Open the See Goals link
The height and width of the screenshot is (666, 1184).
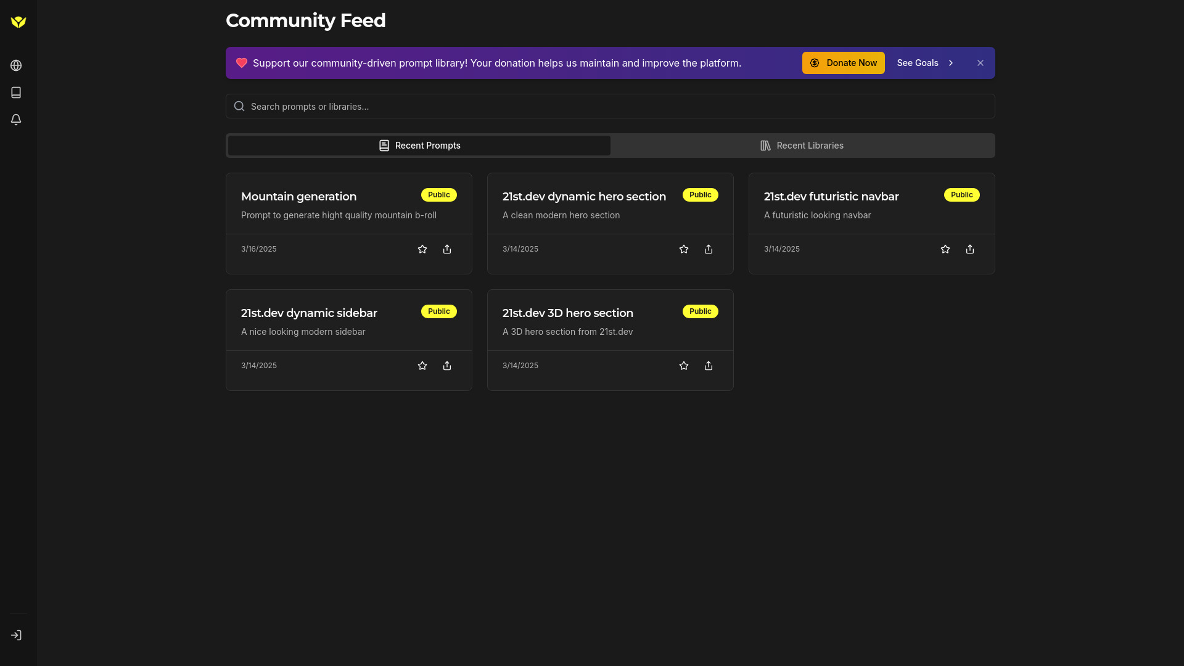[917, 63]
